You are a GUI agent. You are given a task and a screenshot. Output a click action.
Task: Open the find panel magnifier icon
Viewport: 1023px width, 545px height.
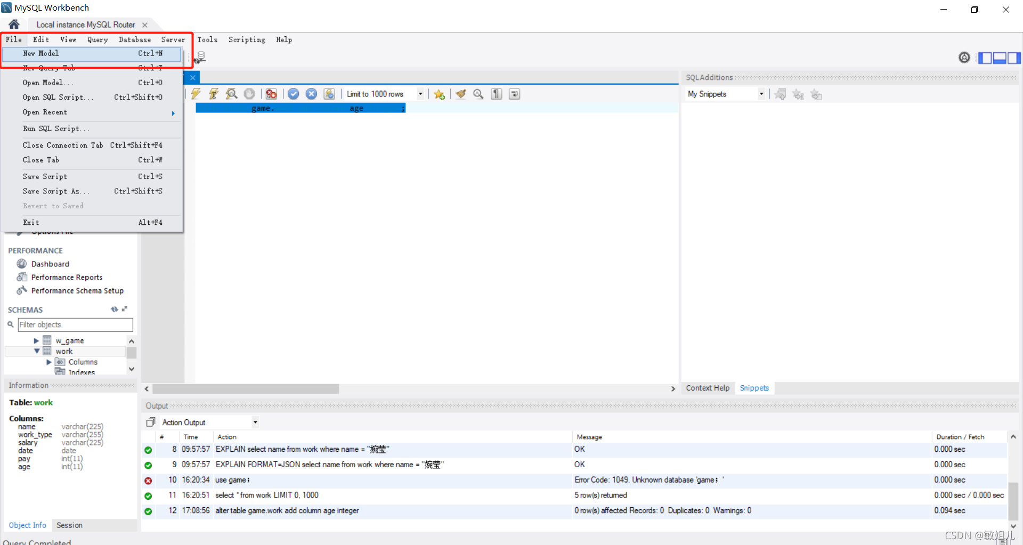tap(478, 94)
